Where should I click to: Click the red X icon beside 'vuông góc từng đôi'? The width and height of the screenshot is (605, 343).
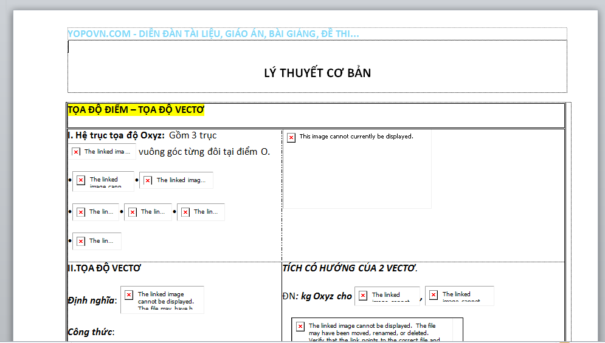coord(76,152)
